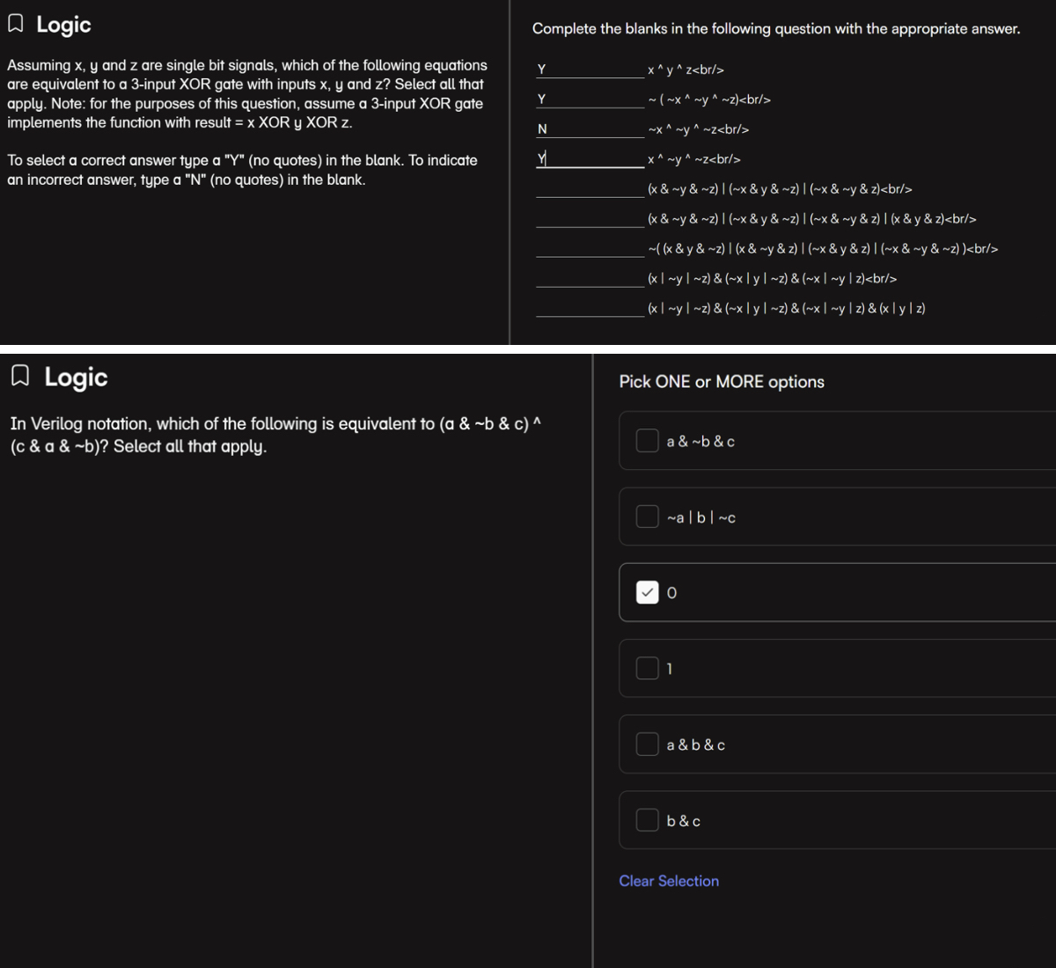Tick the checkbox for option '1'
This screenshot has height=968, width=1056.
coord(647,668)
